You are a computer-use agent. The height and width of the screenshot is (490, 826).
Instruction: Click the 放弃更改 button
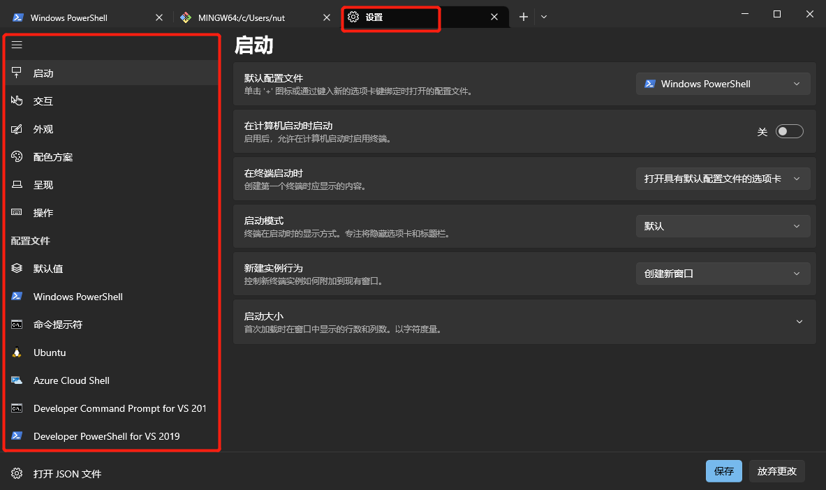point(777,471)
